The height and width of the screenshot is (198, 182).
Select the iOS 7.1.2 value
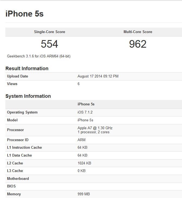tap(85, 112)
